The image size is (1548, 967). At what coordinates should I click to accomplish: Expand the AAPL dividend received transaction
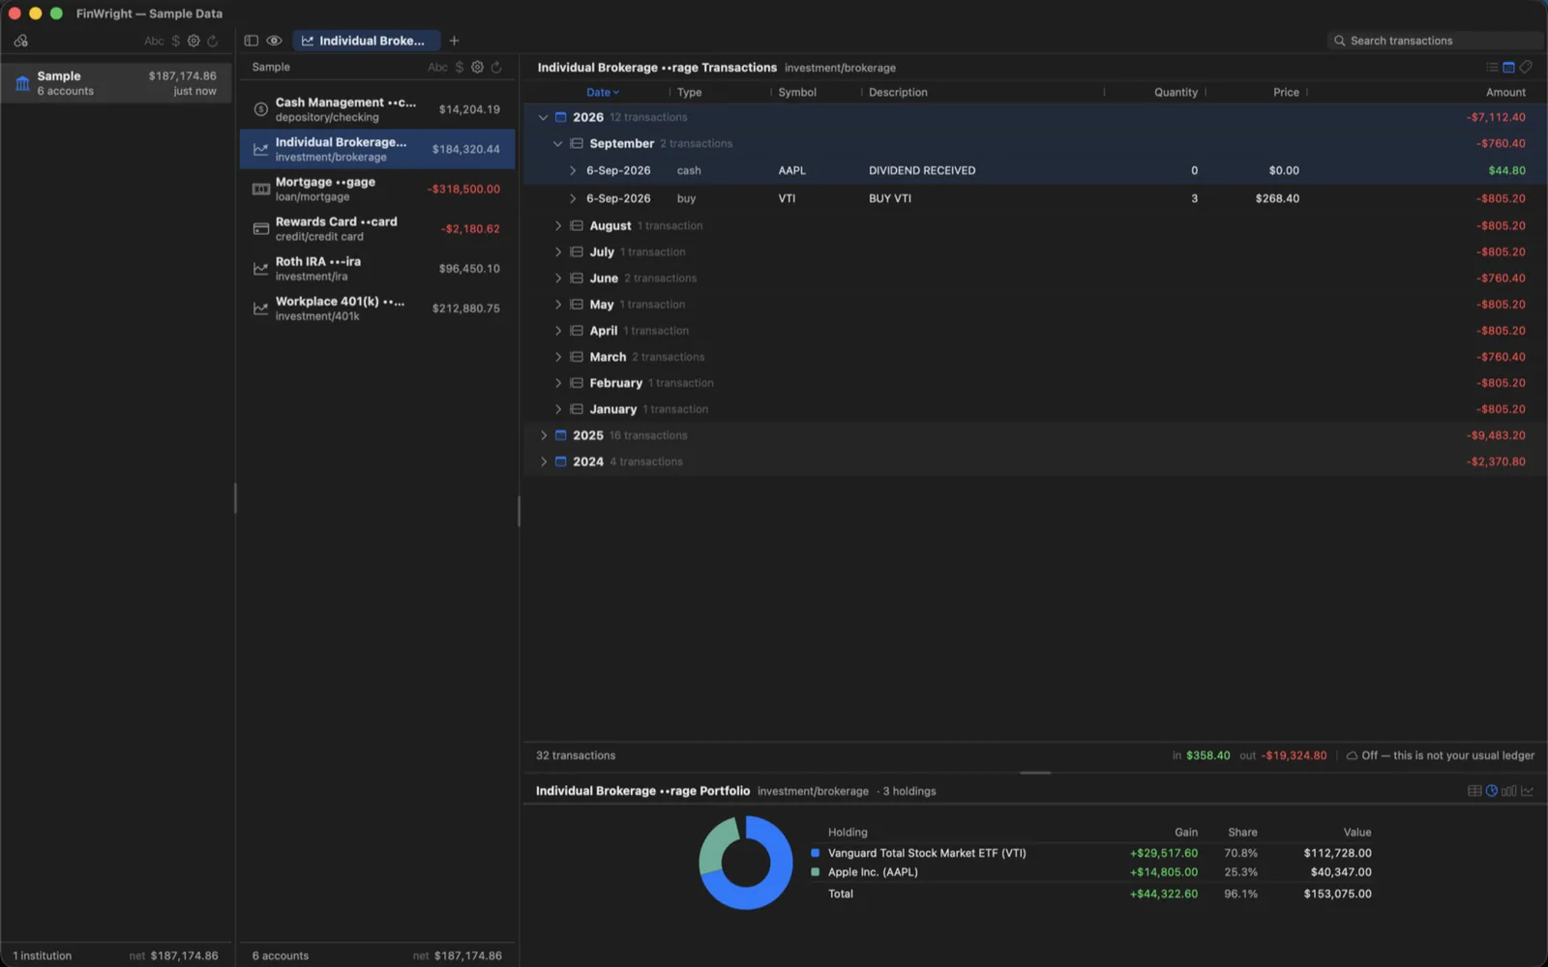pos(572,170)
